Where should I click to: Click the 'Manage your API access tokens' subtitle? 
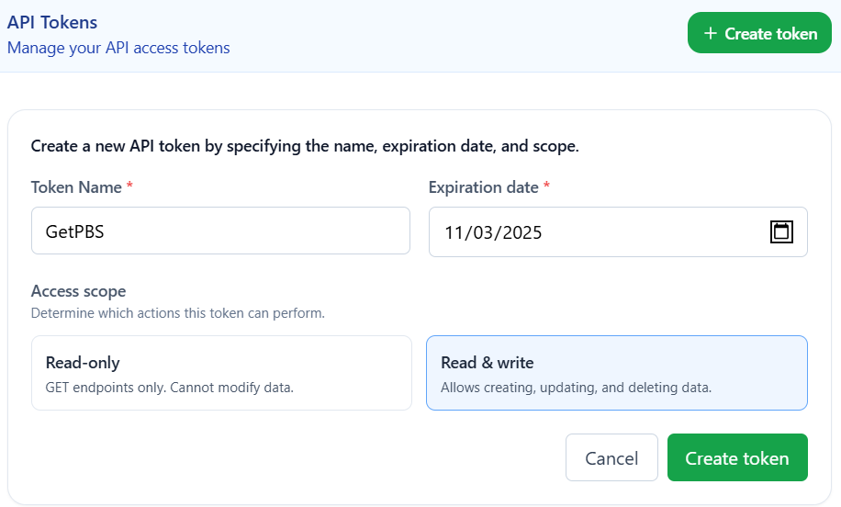118,48
